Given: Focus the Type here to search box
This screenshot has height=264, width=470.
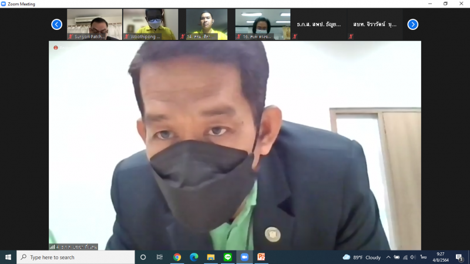Looking at the screenshot, I should [x=76, y=257].
